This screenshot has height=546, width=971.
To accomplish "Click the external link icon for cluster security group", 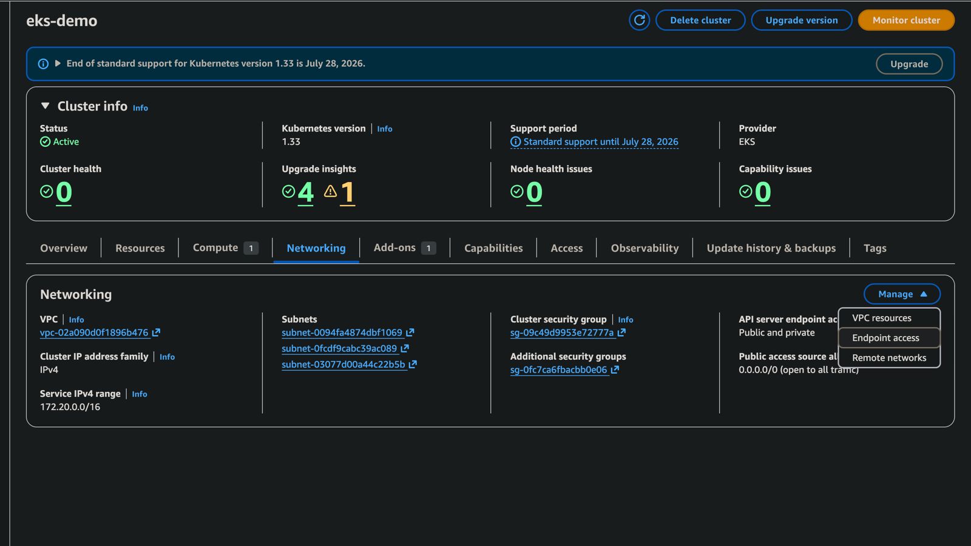I will (621, 332).
